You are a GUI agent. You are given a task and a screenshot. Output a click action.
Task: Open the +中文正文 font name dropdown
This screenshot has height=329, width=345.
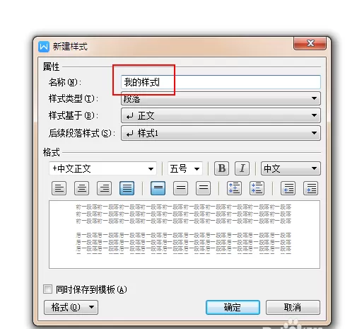tap(103, 168)
